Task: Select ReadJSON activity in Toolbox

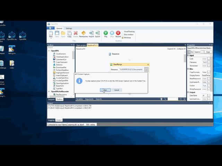Action: point(60,86)
